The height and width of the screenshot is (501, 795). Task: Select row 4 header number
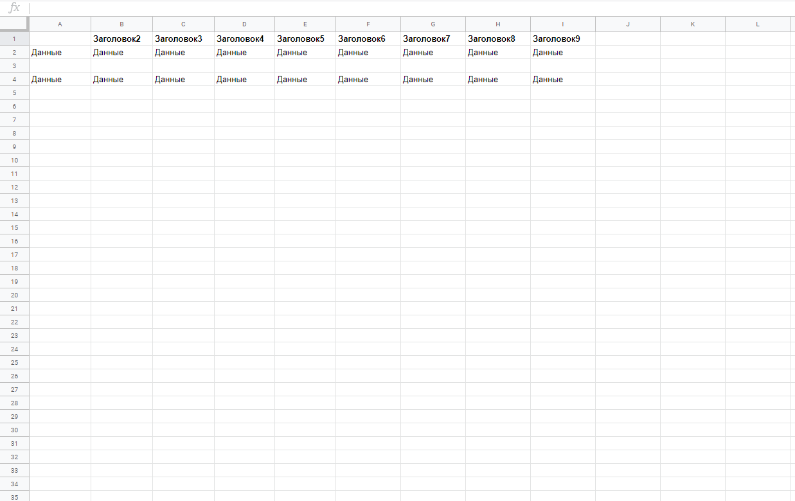tap(14, 79)
